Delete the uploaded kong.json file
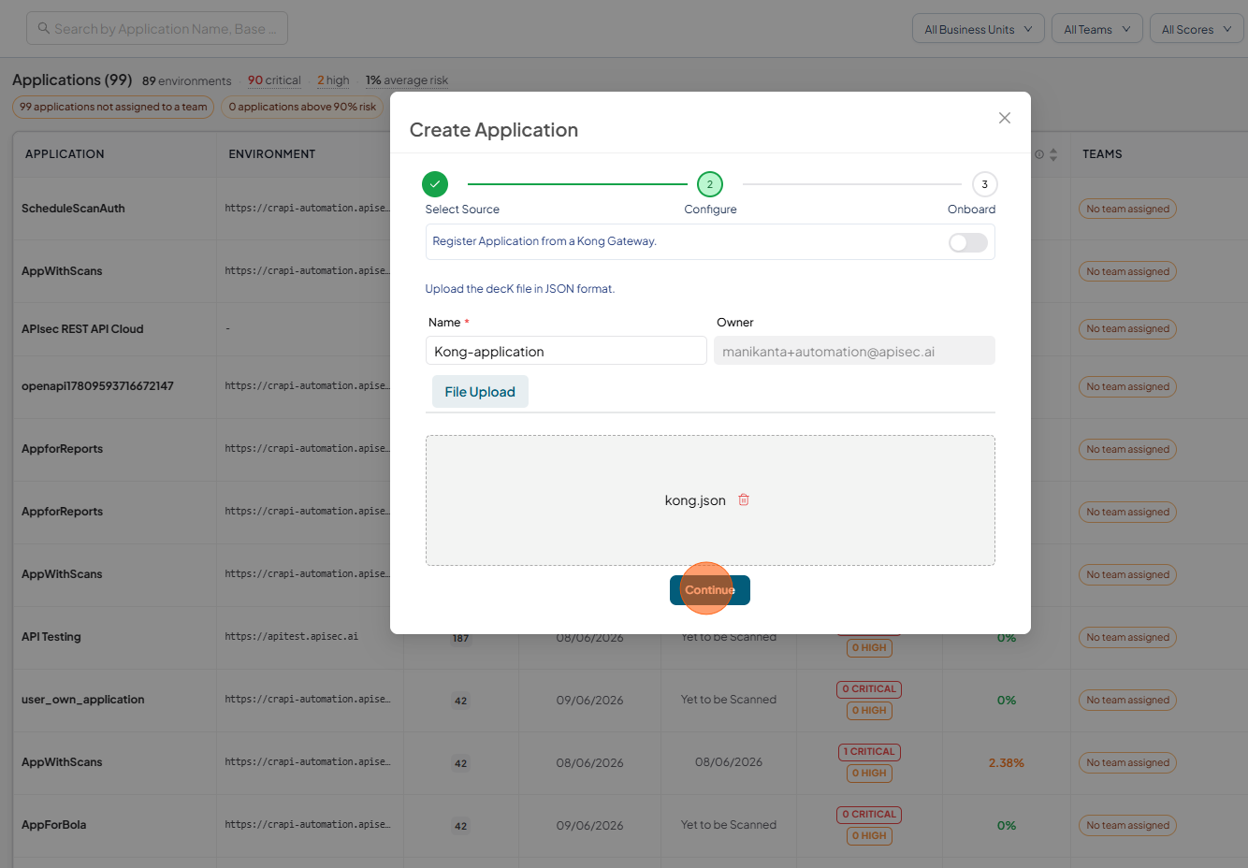Viewport: 1248px width, 868px height. (x=744, y=499)
